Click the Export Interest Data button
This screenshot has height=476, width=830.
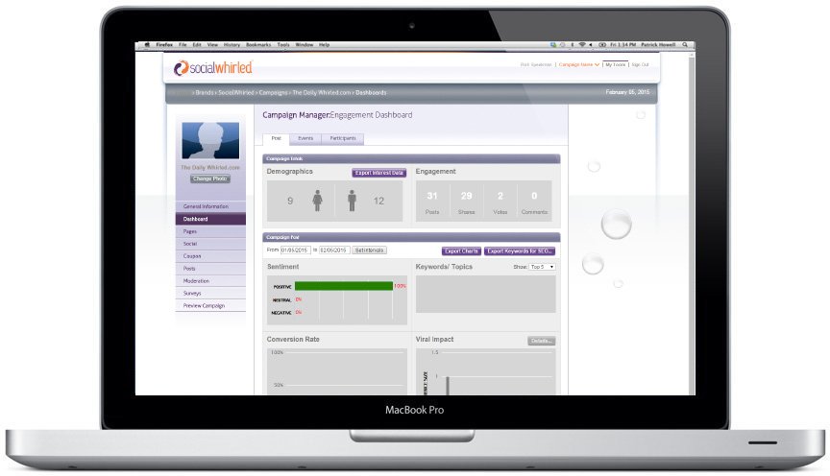[379, 173]
